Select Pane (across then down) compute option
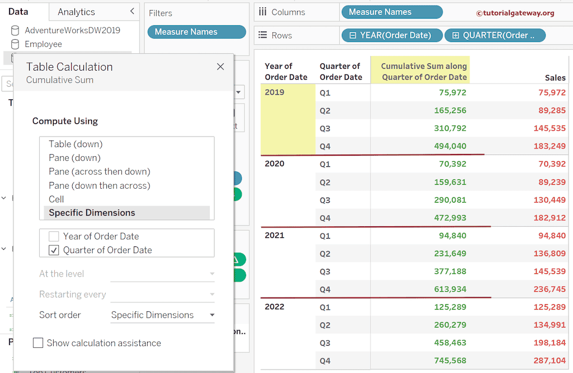Screen dimensions: 573x373 tap(99, 171)
